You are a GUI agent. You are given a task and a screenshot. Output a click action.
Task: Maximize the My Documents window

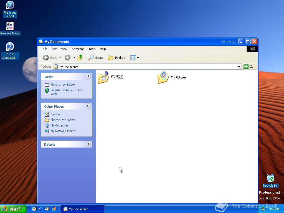click(x=248, y=42)
